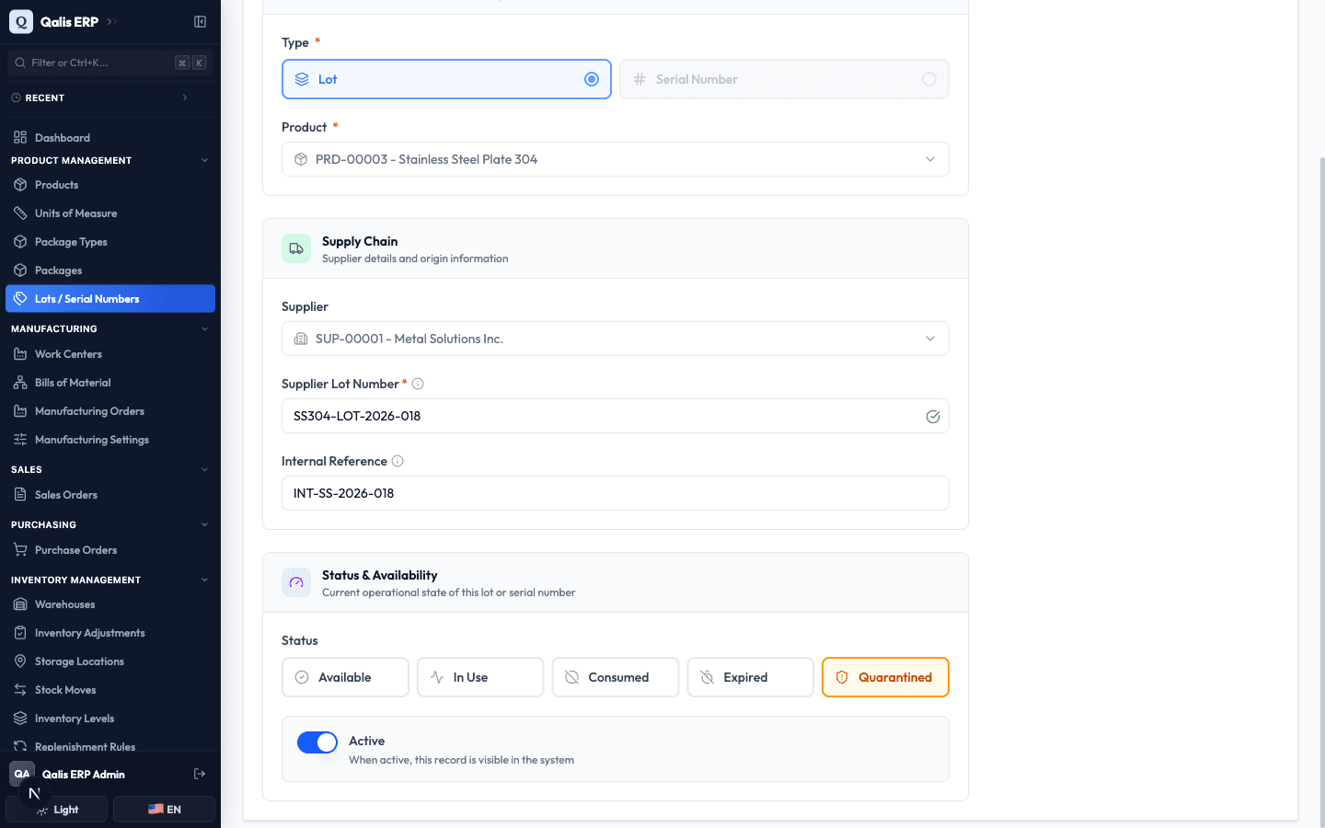1325x828 pixels.
Task: Open the Stock Moves menu item
Action: [x=110, y=689]
